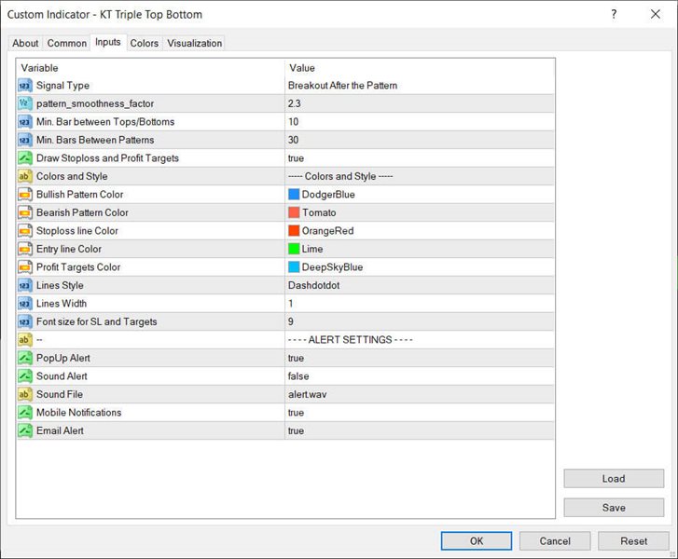Click the Tomato color swatch
This screenshot has width=678, height=559.
[294, 212]
